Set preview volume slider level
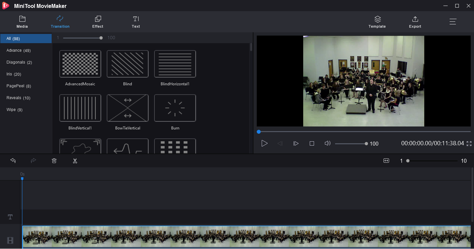Image resolution: width=474 pixels, height=249 pixels. click(x=351, y=144)
